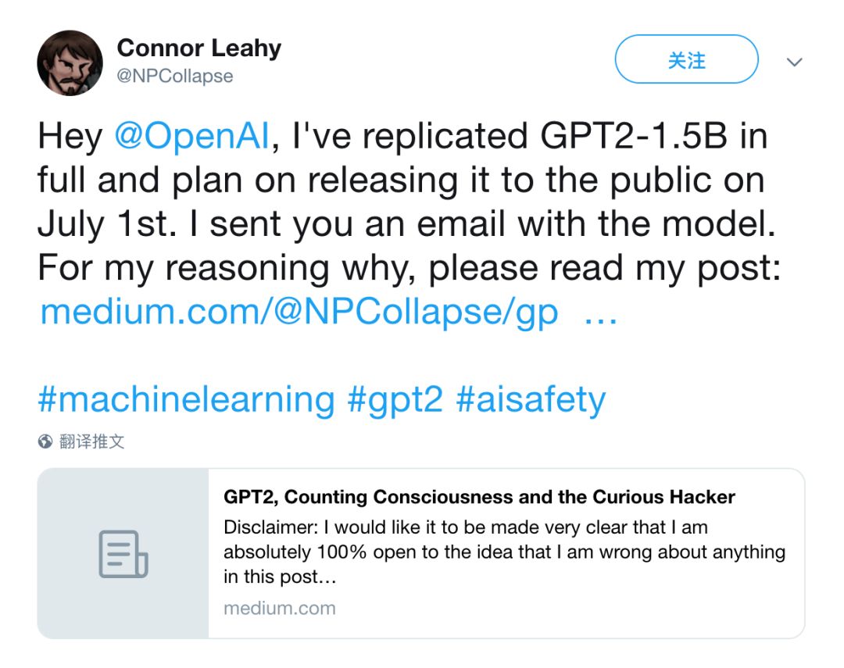Click Connor Leahy's profile avatar
This screenshot has height=668, width=844.
70,63
